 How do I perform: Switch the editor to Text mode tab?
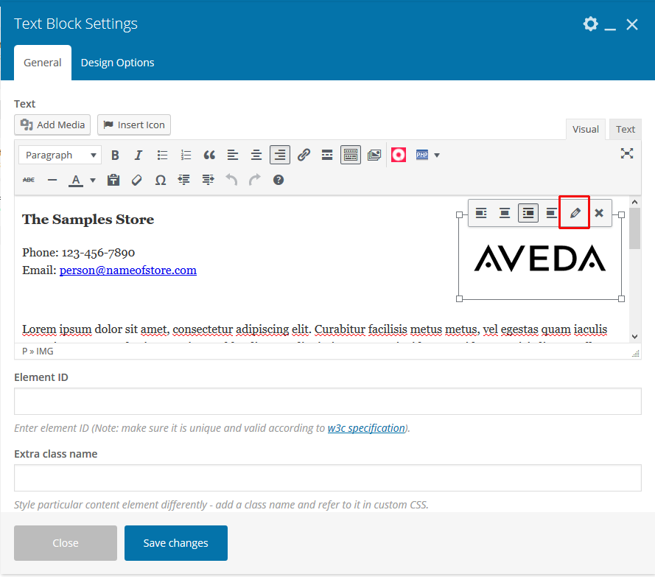coord(626,129)
